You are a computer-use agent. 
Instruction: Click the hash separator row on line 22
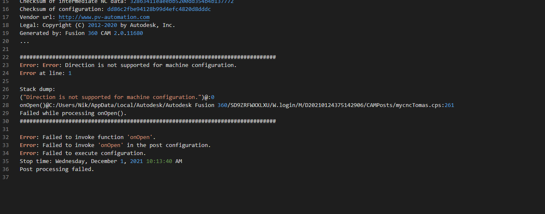147,57
